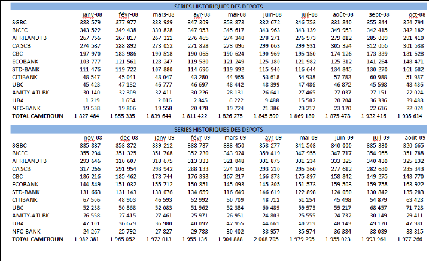Select the AFRILAND FB value 293 646
429x261 pixels.
pyautogui.click(x=90, y=161)
